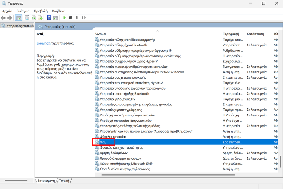The width and height of the screenshot is (283, 189).
Task: Click the Pause Service toolbar icon
Action: (x=77, y=18)
